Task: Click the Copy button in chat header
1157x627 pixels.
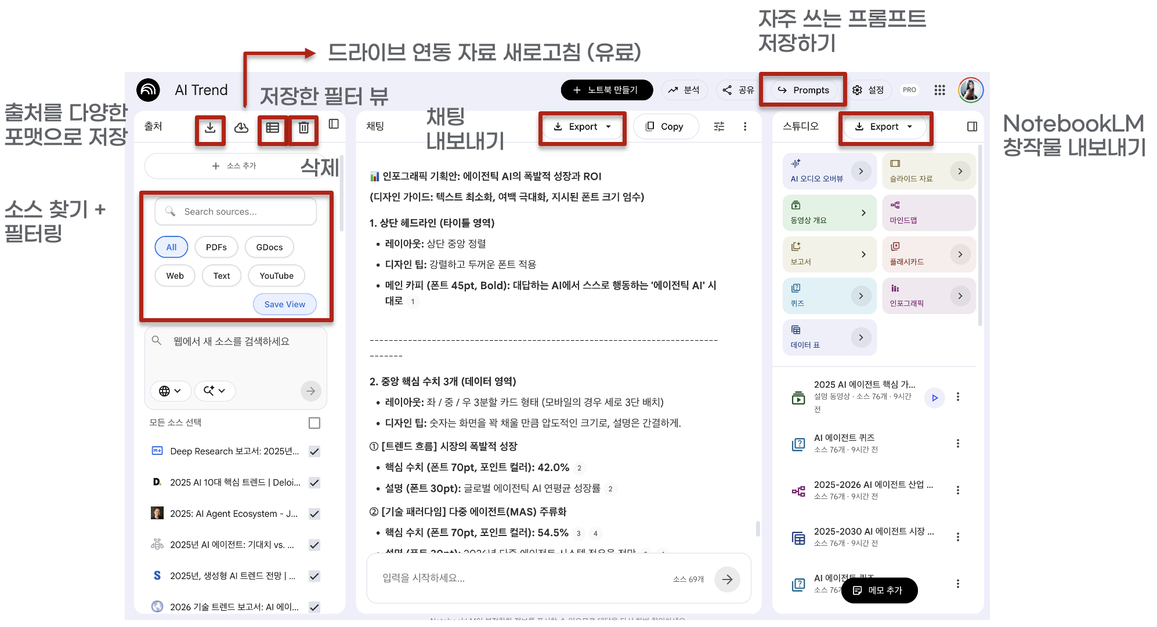Action: click(x=666, y=126)
